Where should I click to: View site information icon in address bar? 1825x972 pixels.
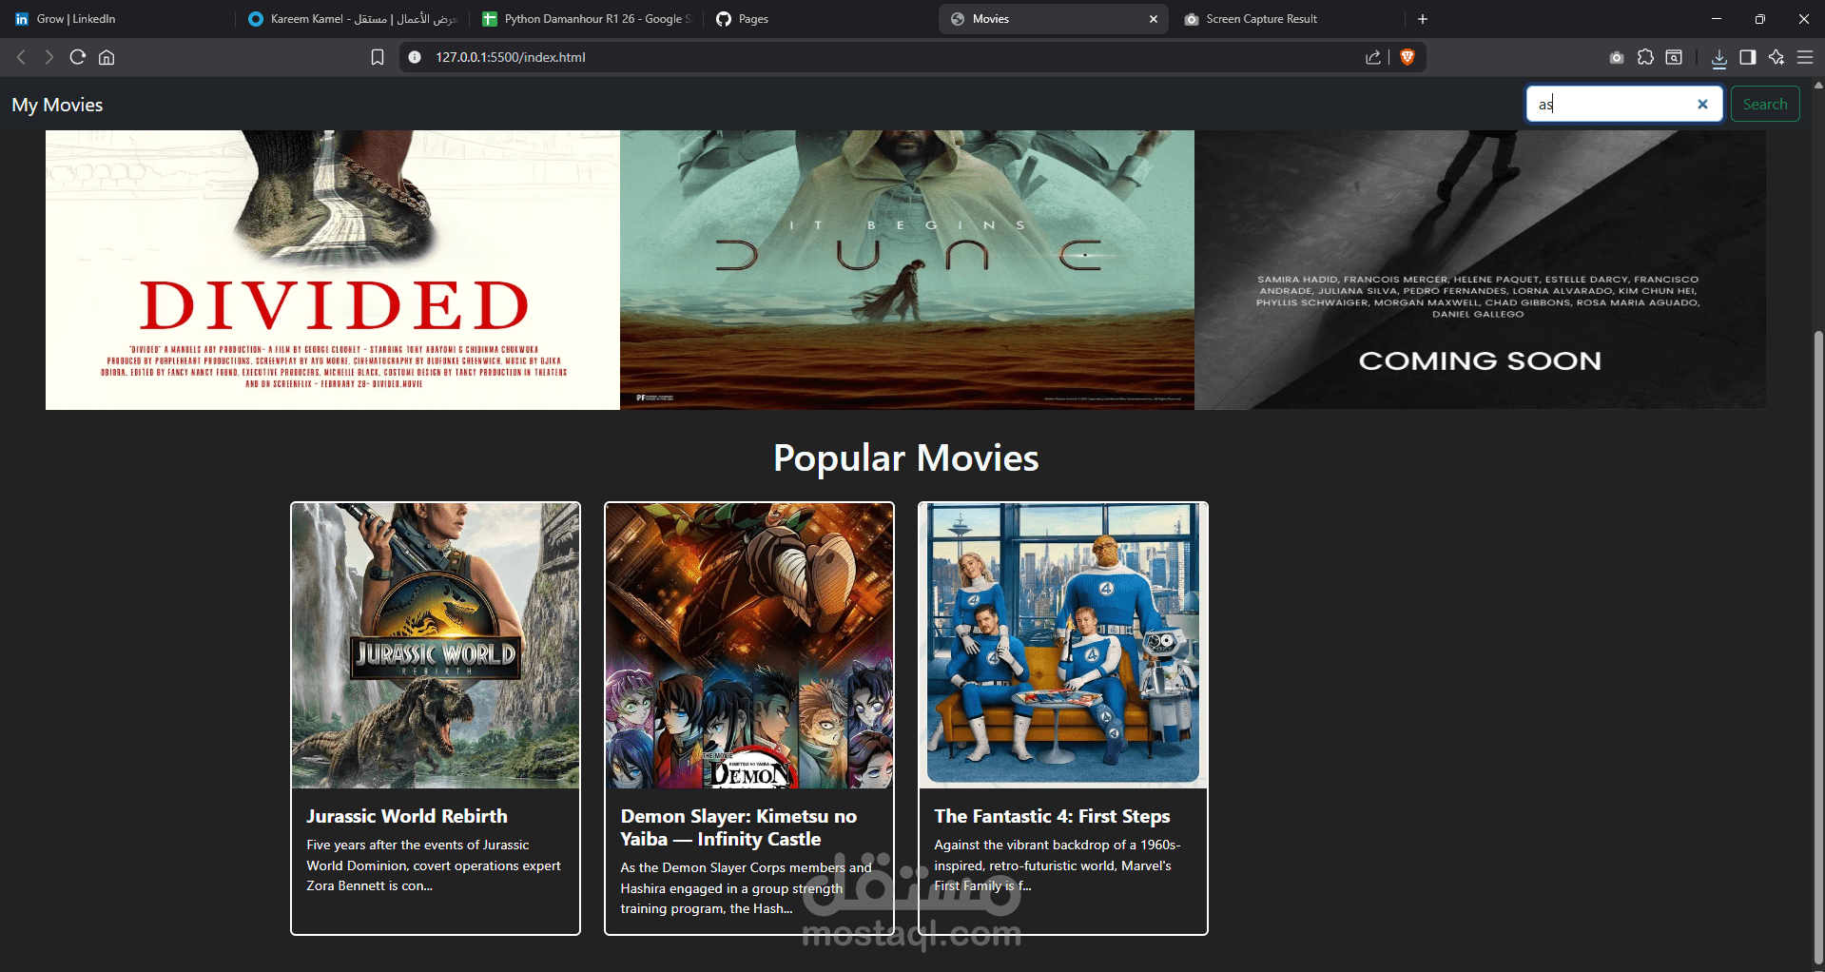(x=415, y=57)
